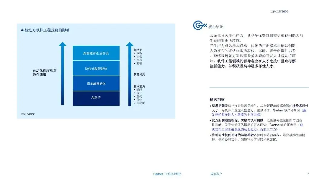Select the 协作式AI智能体 block

point(96,68)
